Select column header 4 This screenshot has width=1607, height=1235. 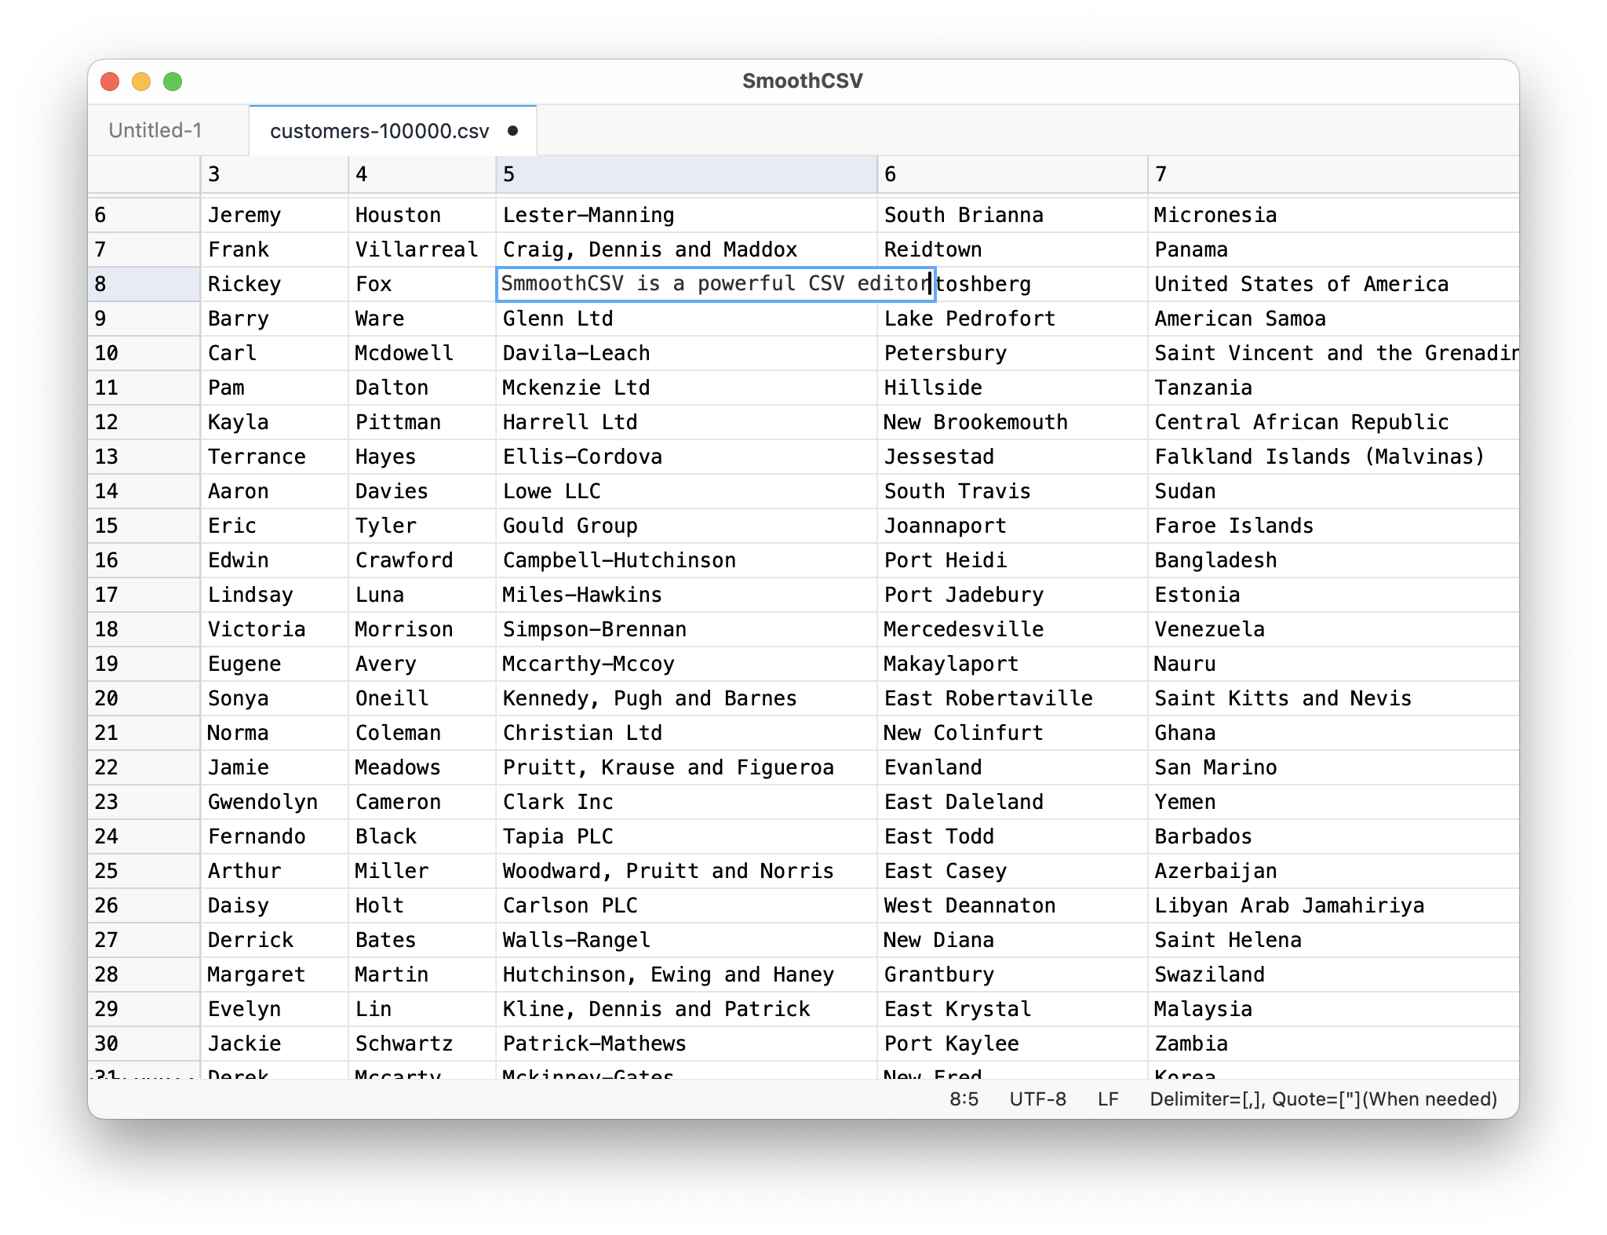point(422,174)
